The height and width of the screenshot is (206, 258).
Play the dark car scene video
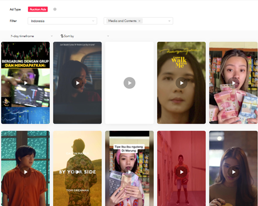tap(77, 83)
